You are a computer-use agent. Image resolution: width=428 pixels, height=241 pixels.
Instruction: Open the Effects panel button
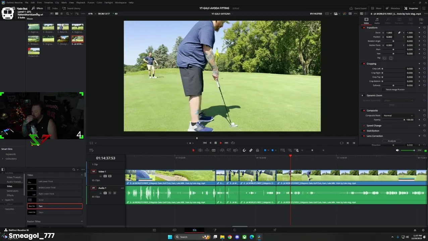pyautogui.click(x=38, y=8)
